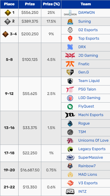Open the DRX team link
The height and width of the screenshot is (196, 110).
pos(82,47)
